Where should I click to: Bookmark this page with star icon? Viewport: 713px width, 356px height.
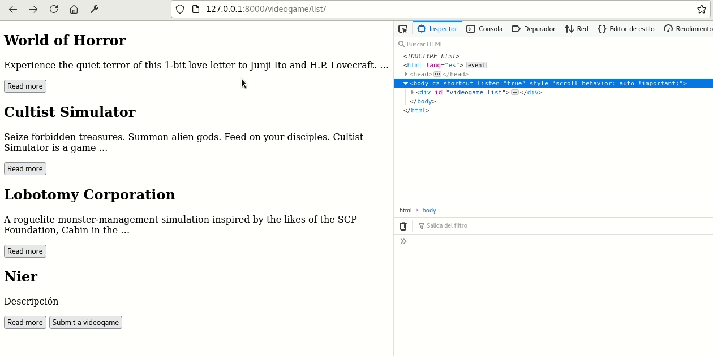click(x=702, y=9)
